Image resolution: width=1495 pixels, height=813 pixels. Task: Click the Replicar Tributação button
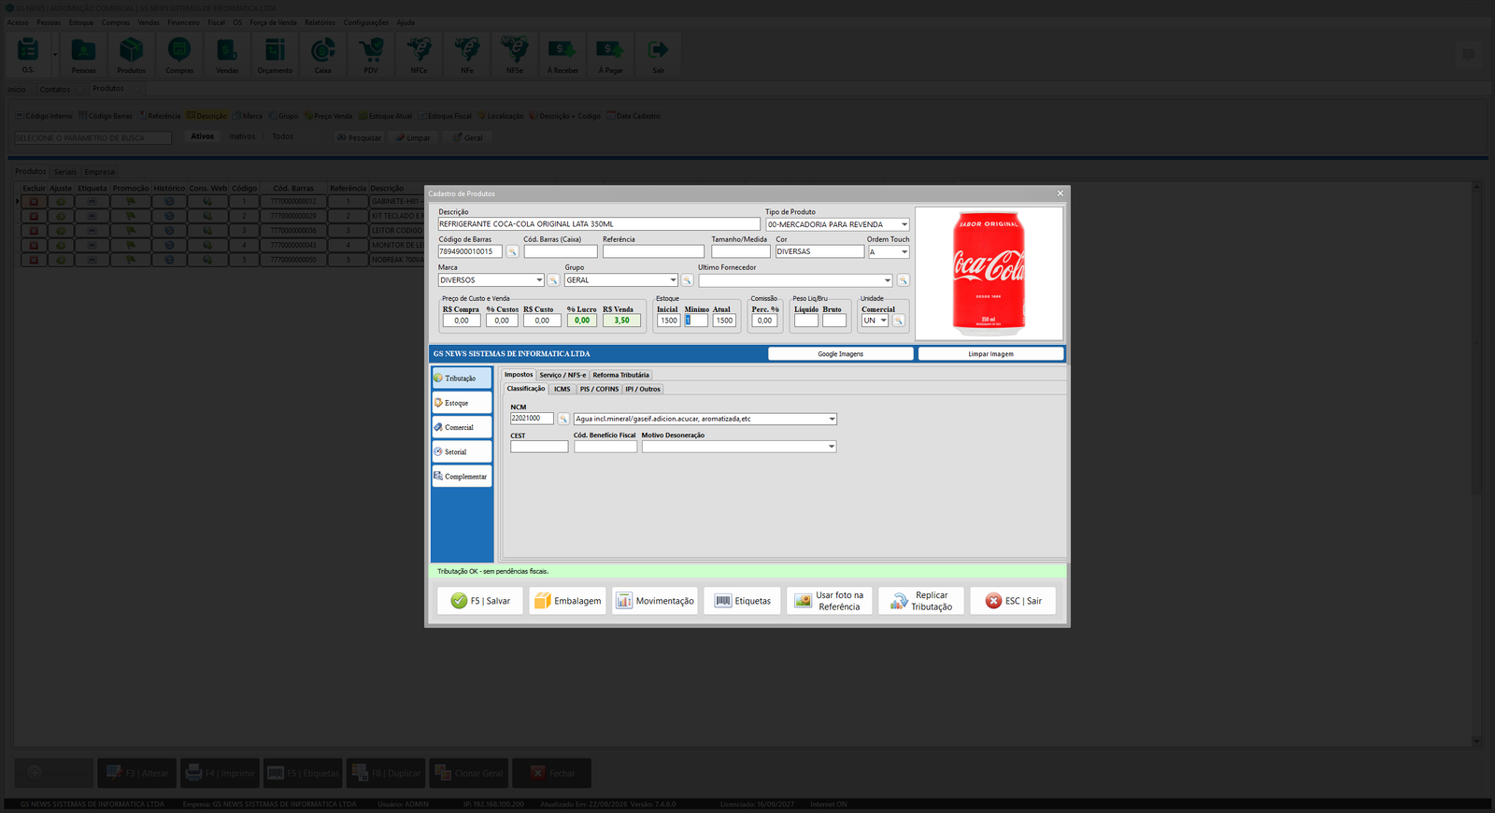(922, 601)
